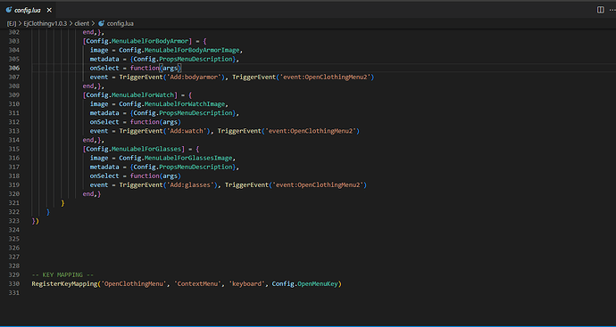This screenshot has height=327, width=616.
Task: Click MenuLabelForGlasses on line 315
Action: click(146, 149)
